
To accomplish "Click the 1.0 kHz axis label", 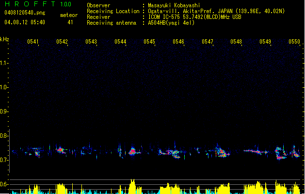I will click(3, 87).
